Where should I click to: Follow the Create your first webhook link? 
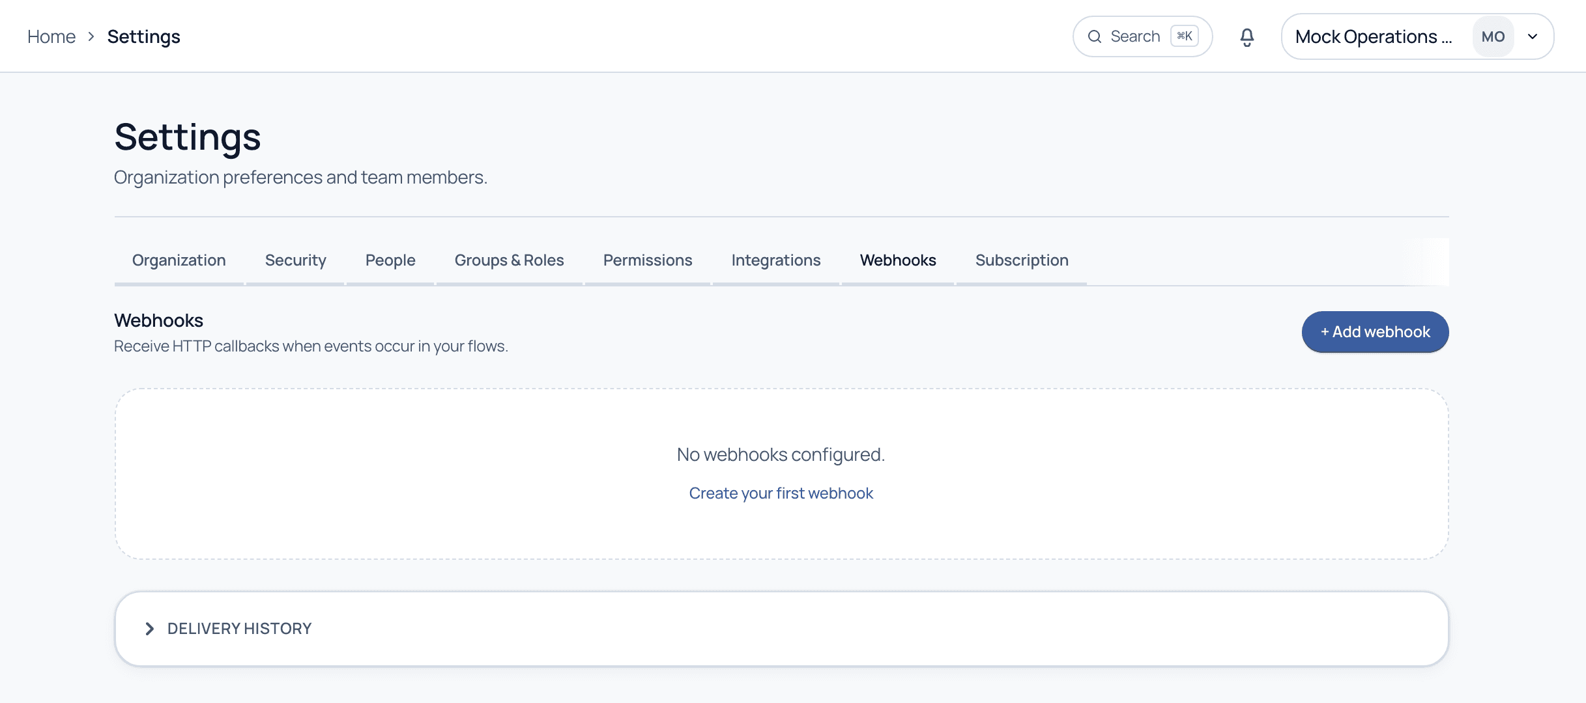781,493
